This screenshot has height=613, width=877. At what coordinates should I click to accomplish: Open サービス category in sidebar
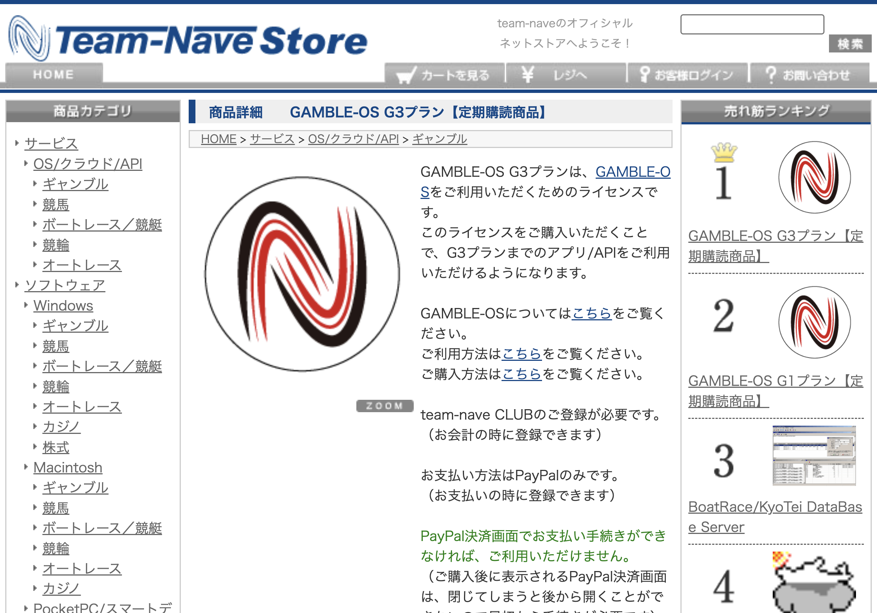click(51, 144)
